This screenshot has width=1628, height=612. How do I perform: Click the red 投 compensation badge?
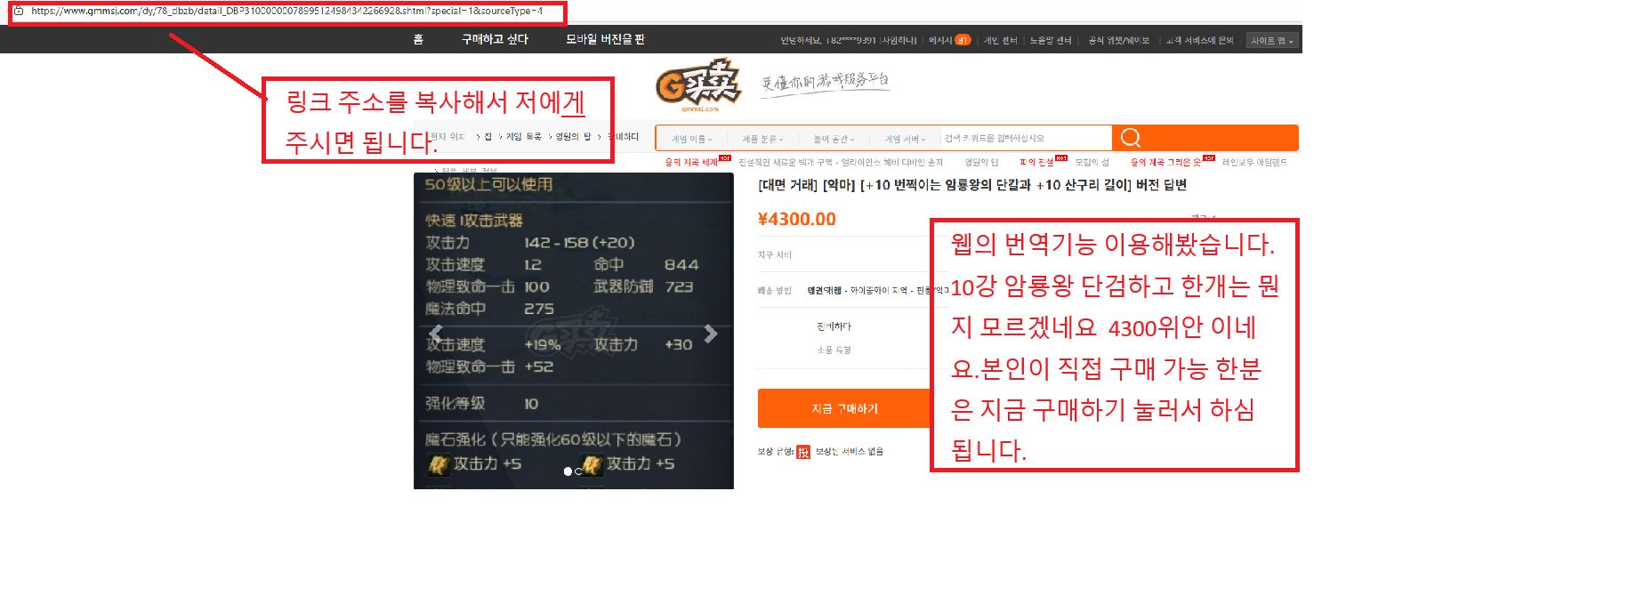803,452
